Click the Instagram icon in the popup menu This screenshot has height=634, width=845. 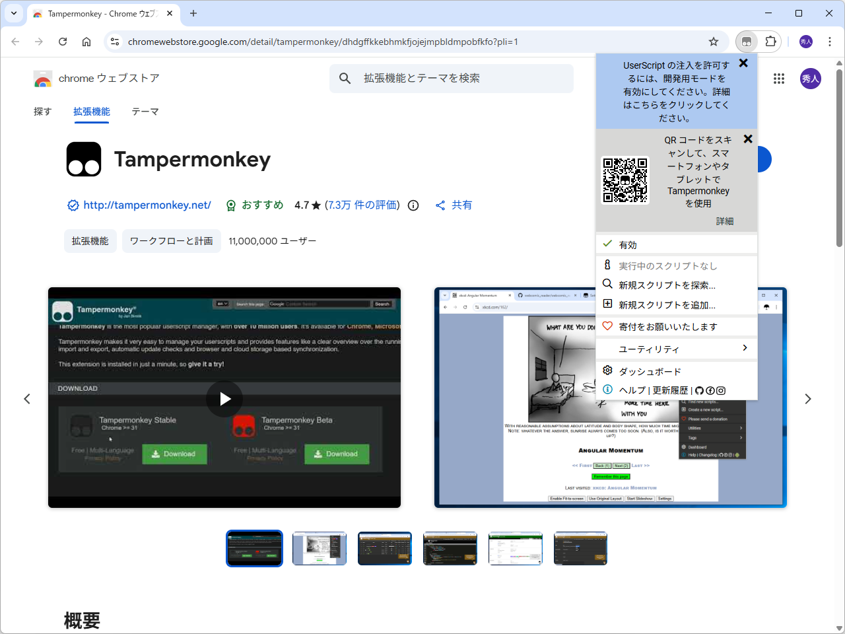(x=721, y=390)
